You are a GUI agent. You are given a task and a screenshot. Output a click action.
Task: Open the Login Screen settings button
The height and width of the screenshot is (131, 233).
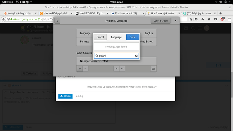(160, 21)
